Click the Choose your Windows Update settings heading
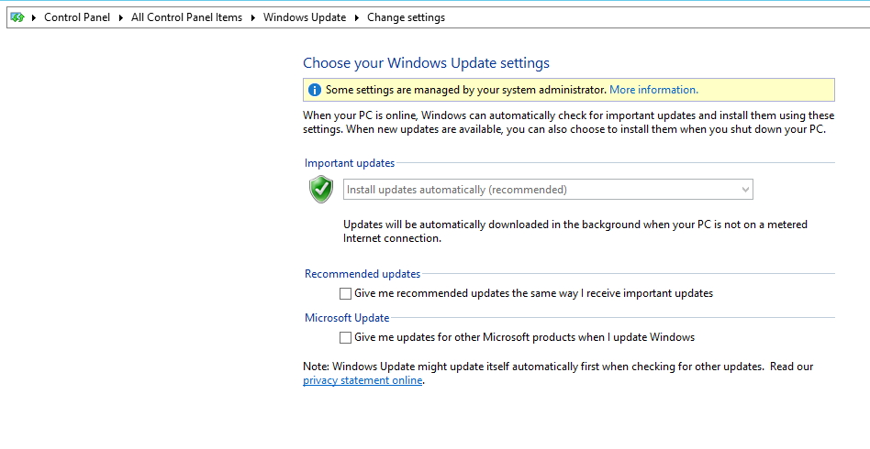The width and height of the screenshot is (870, 449). tap(426, 62)
